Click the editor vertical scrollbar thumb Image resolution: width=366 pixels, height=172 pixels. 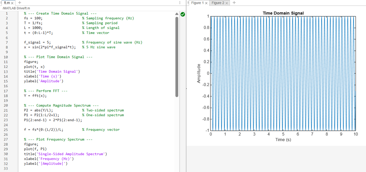point(177,56)
